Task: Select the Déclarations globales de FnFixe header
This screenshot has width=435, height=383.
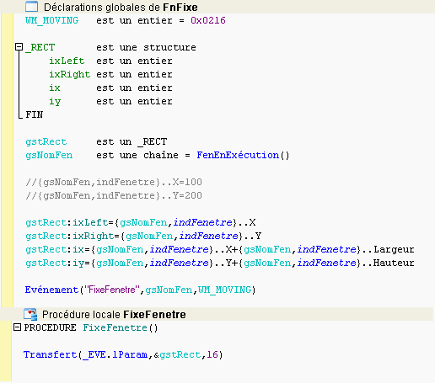Action: [121, 7]
